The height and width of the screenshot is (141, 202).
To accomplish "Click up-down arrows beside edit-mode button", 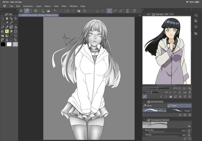I will 31,11.
